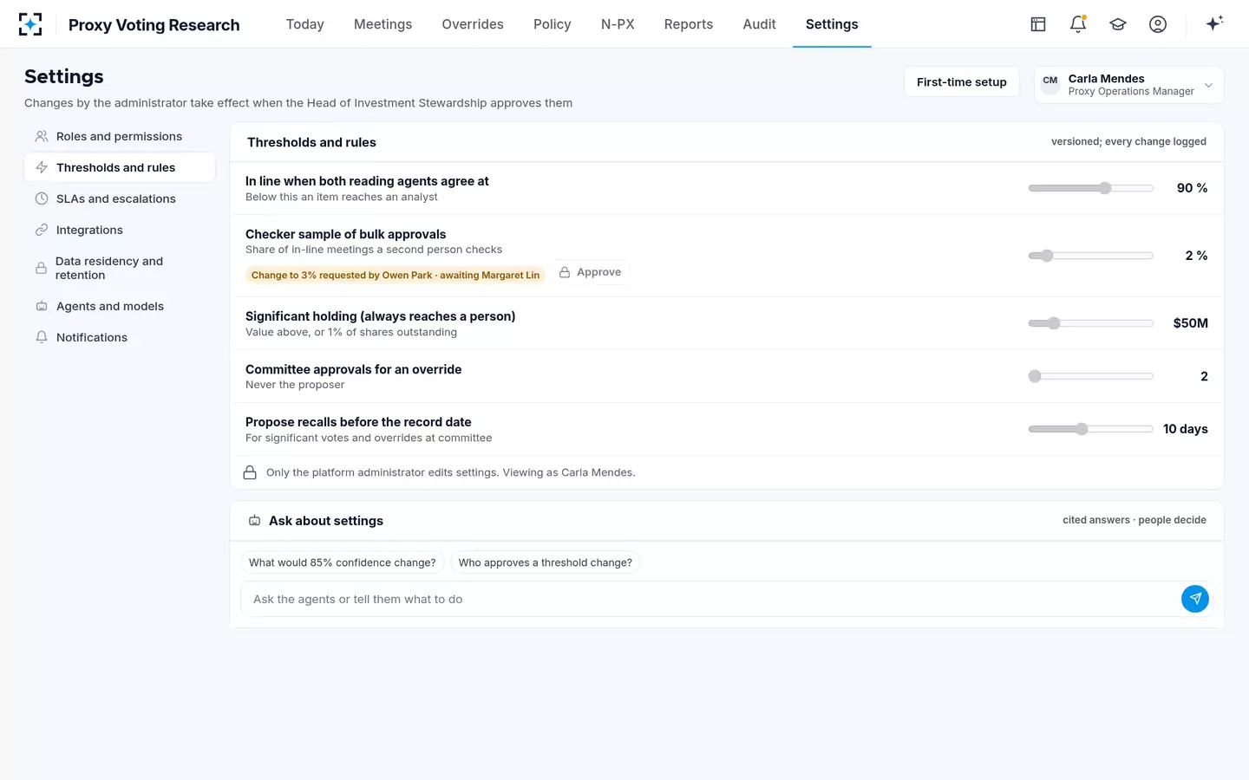Image resolution: width=1249 pixels, height=780 pixels.
Task: Open the notifications bell in top bar
Action: click(x=1078, y=24)
